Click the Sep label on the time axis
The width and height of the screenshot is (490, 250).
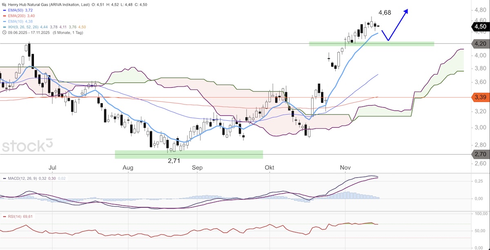(197, 168)
